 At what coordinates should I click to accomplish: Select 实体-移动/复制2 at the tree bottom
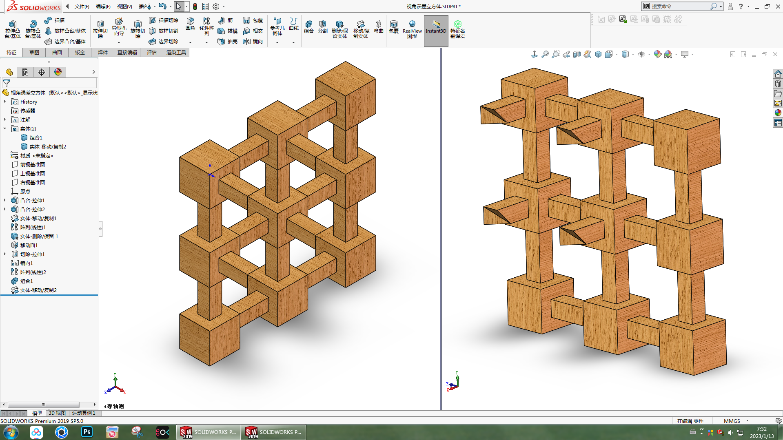click(x=34, y=290)
